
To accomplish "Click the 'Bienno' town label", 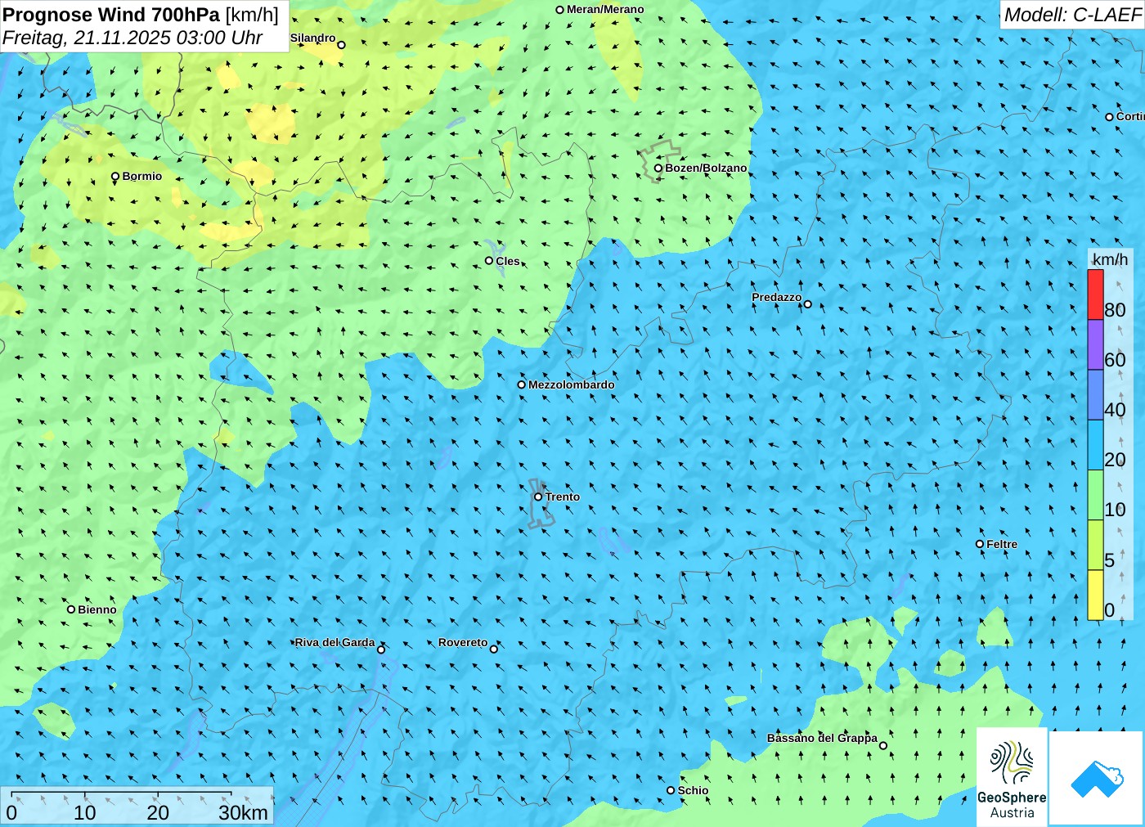I will pos(97,609).
